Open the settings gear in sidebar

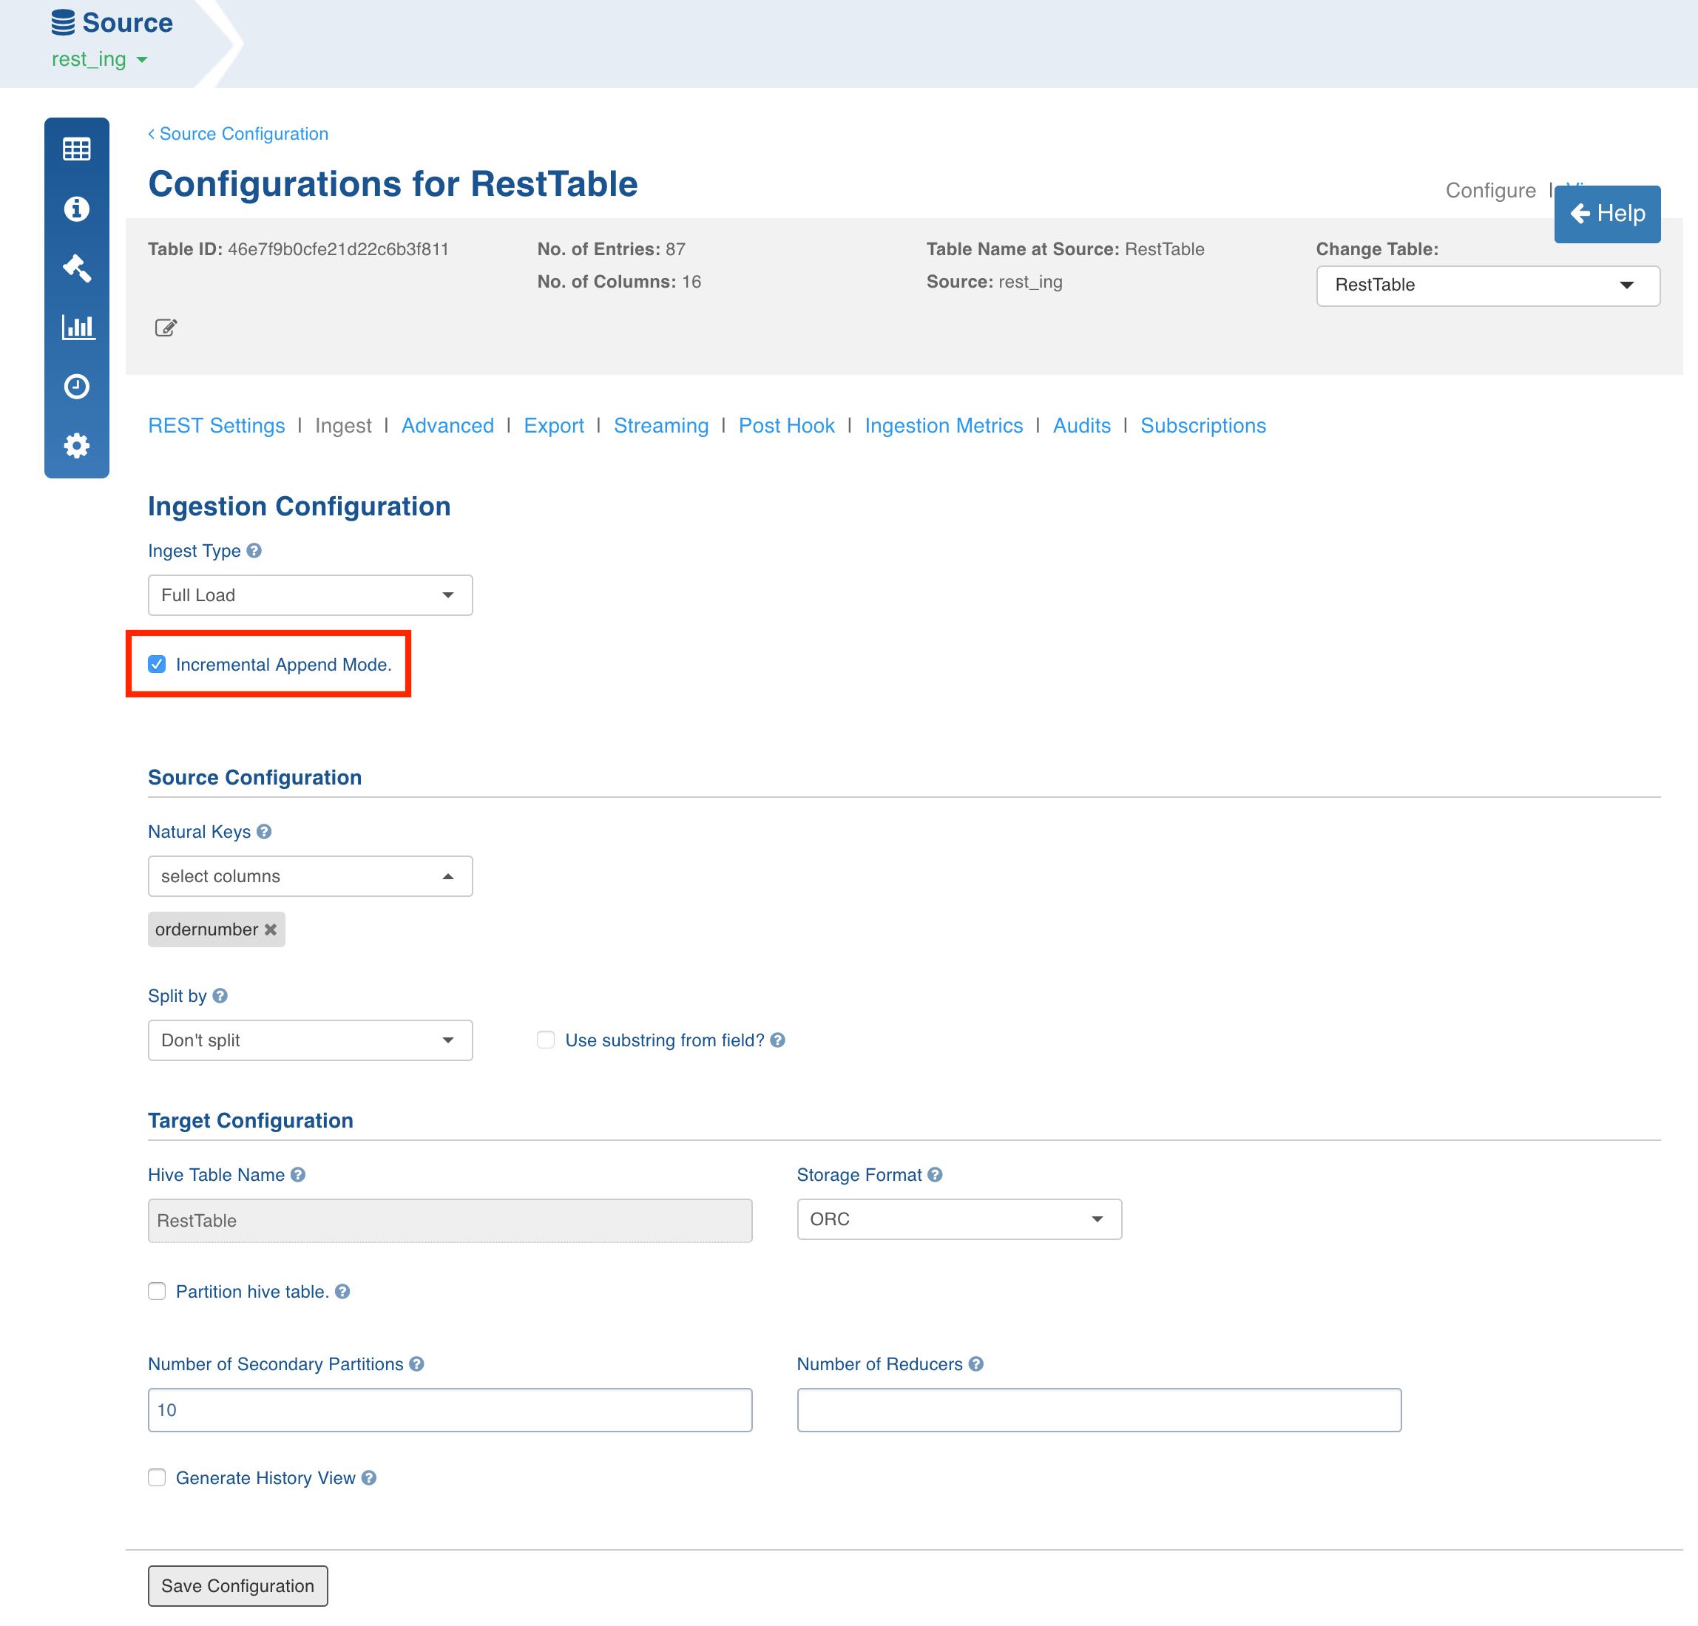tap(76, 445)
